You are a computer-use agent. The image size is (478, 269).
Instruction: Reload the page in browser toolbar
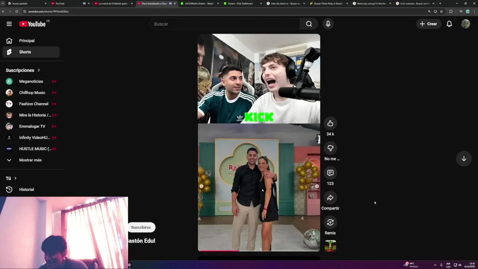coord(16,12)
